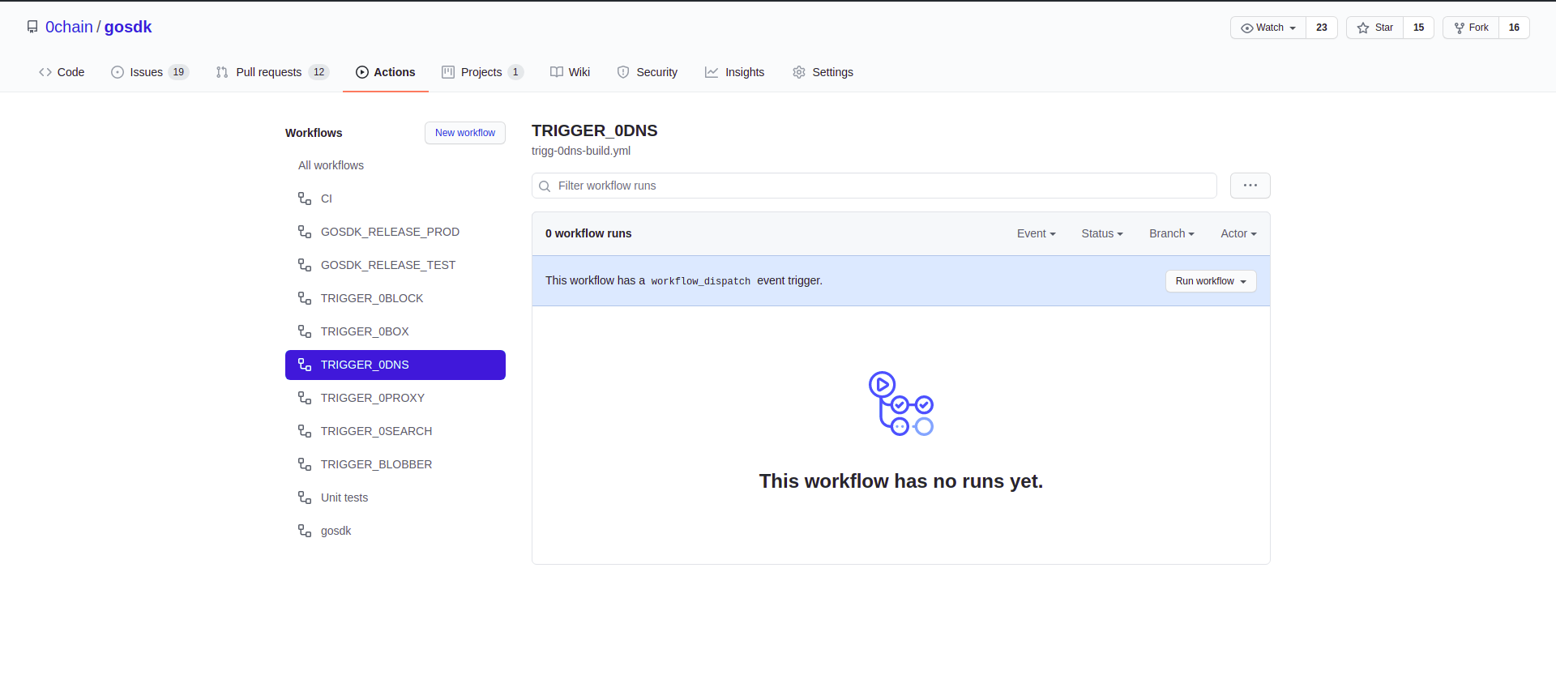Click workflow icon beside CI
The width and height of the screenshot is (1556, 679).
pos(305,199)
